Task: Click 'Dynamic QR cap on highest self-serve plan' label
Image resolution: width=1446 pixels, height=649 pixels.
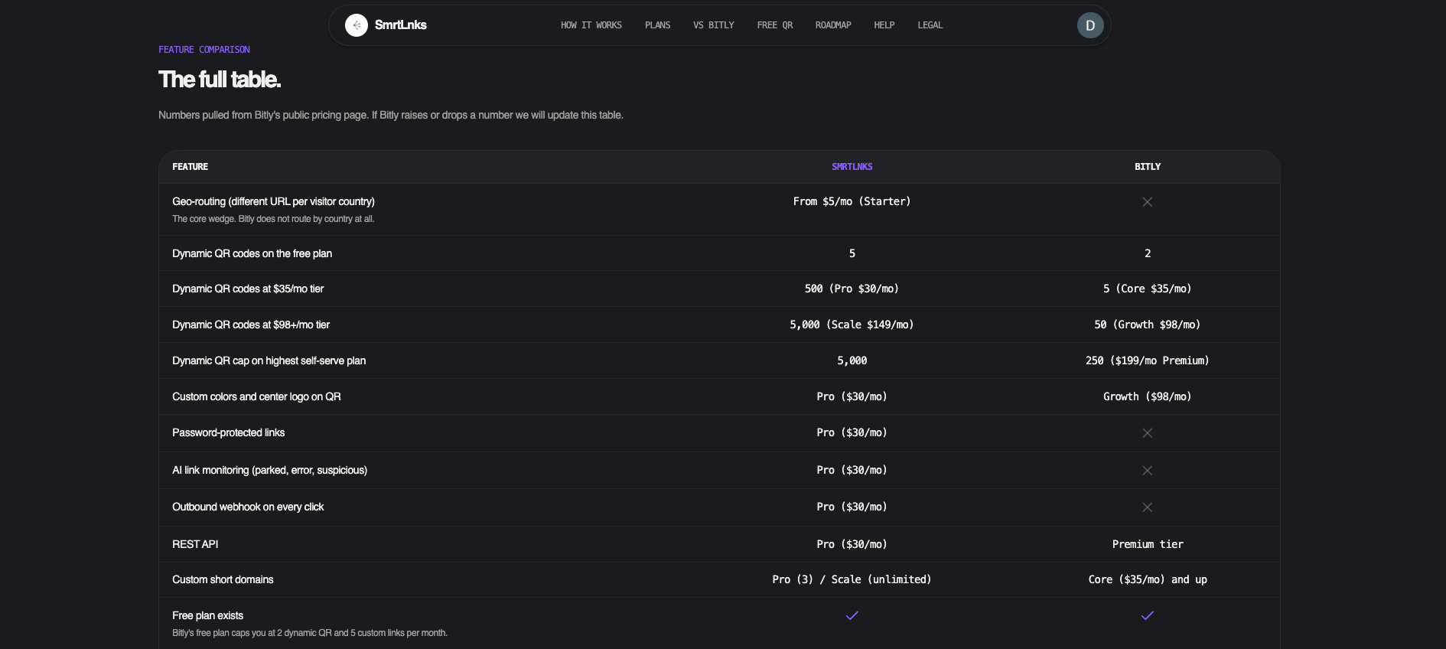Action: coord(269,360)
